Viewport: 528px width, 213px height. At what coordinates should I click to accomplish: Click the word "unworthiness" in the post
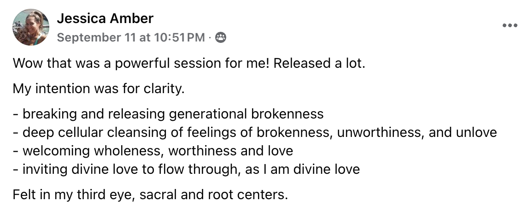click(x=377, y=132)
